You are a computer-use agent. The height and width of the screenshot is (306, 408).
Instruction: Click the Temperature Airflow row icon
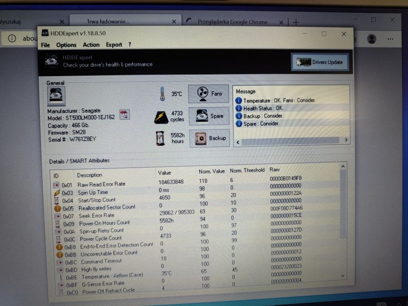click(x=61, y=277)
